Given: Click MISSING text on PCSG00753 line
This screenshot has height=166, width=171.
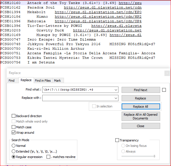Looking at the screenshot, I should 118,58.
